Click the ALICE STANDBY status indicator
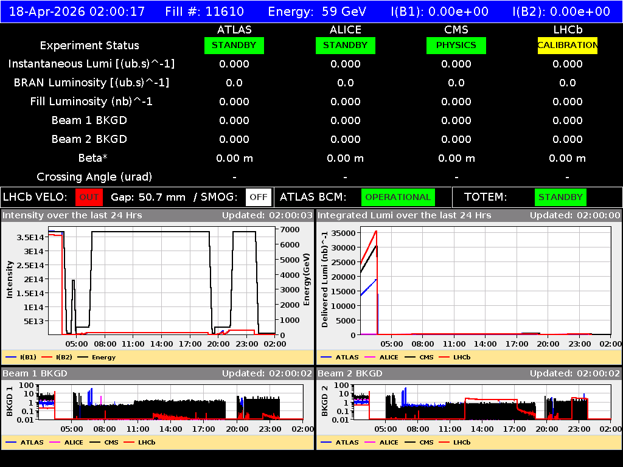This screenshot has height=467, width=623. [345, 45]
